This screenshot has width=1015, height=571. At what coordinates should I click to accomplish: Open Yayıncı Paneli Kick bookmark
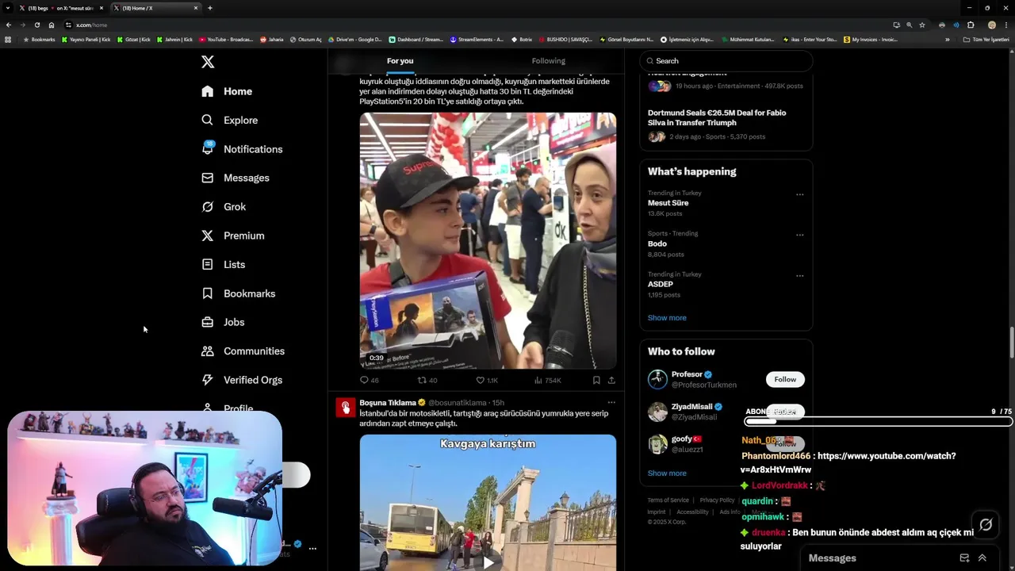tap(86, 40)
